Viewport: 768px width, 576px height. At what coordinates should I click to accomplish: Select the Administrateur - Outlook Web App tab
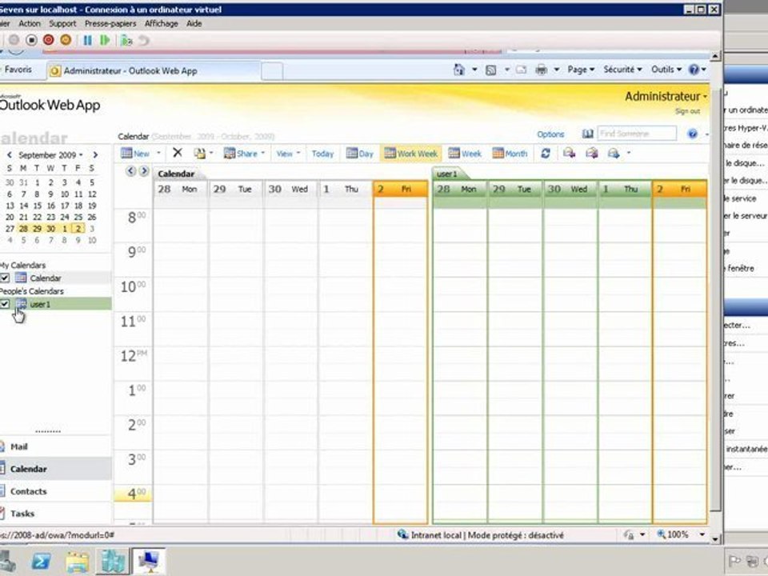(154, 71)
